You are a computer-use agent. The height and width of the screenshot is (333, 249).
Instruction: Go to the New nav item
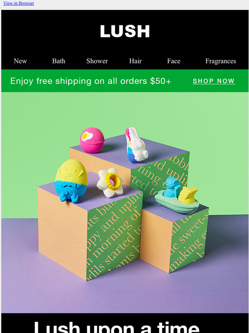20,61
